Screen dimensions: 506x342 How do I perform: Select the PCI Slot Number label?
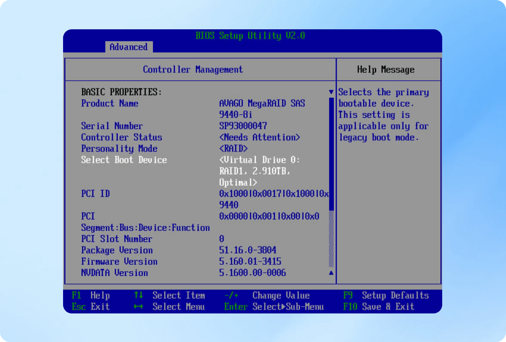(117, 239)
